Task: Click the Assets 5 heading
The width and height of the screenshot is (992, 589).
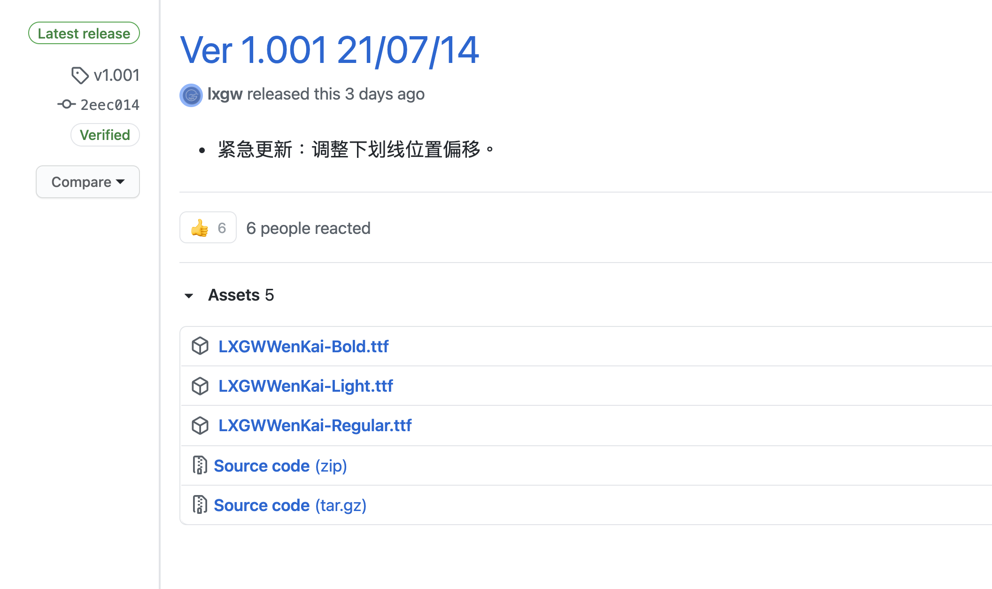Action: (241, 295)
